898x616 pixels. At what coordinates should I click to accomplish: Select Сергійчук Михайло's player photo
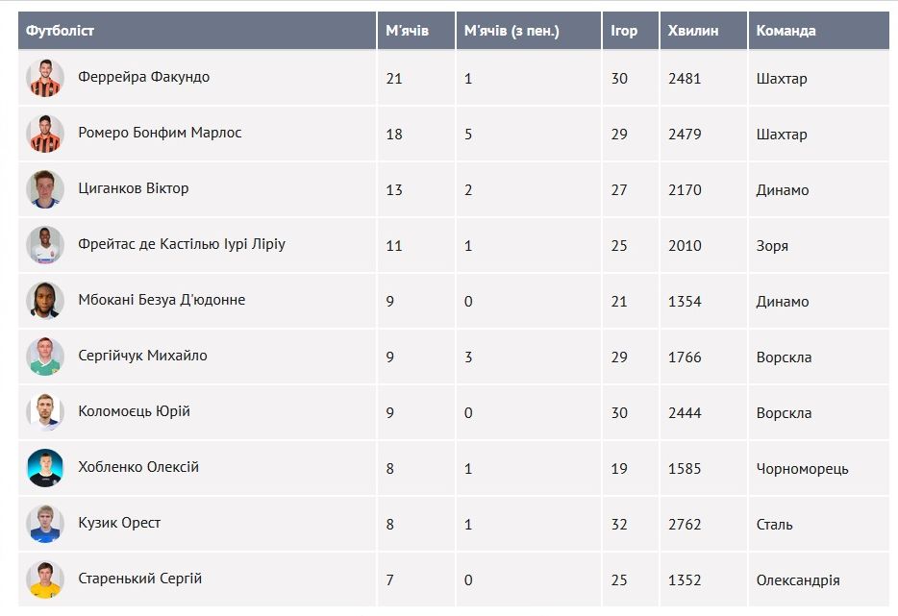point(45,357)
